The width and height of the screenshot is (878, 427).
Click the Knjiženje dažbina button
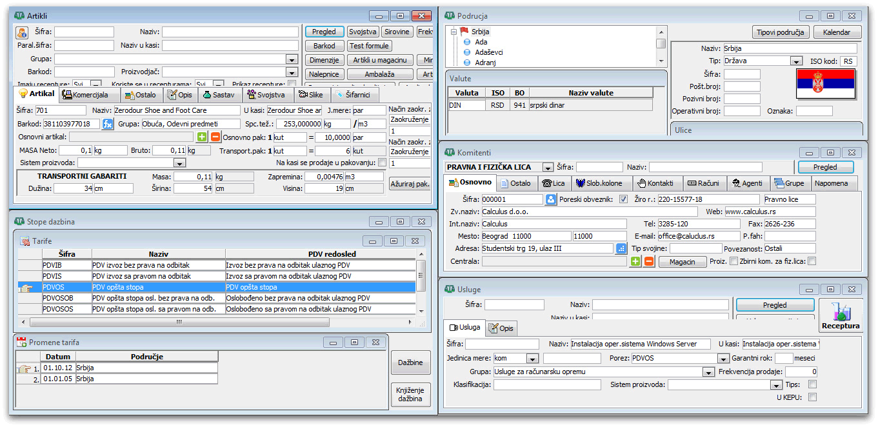410,394
